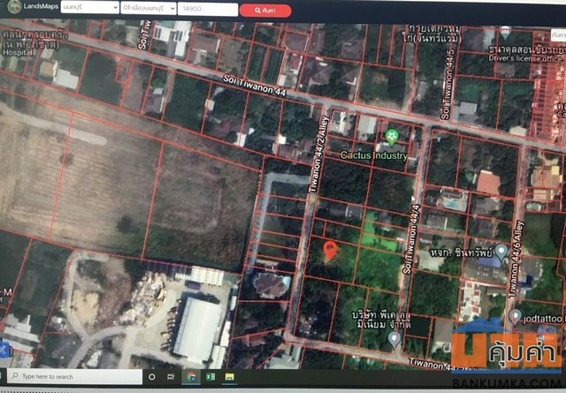Screen dimensions: 566x393
Task: Click the Tiwanon 44/2 Alley label
Action: click(318, 155)
